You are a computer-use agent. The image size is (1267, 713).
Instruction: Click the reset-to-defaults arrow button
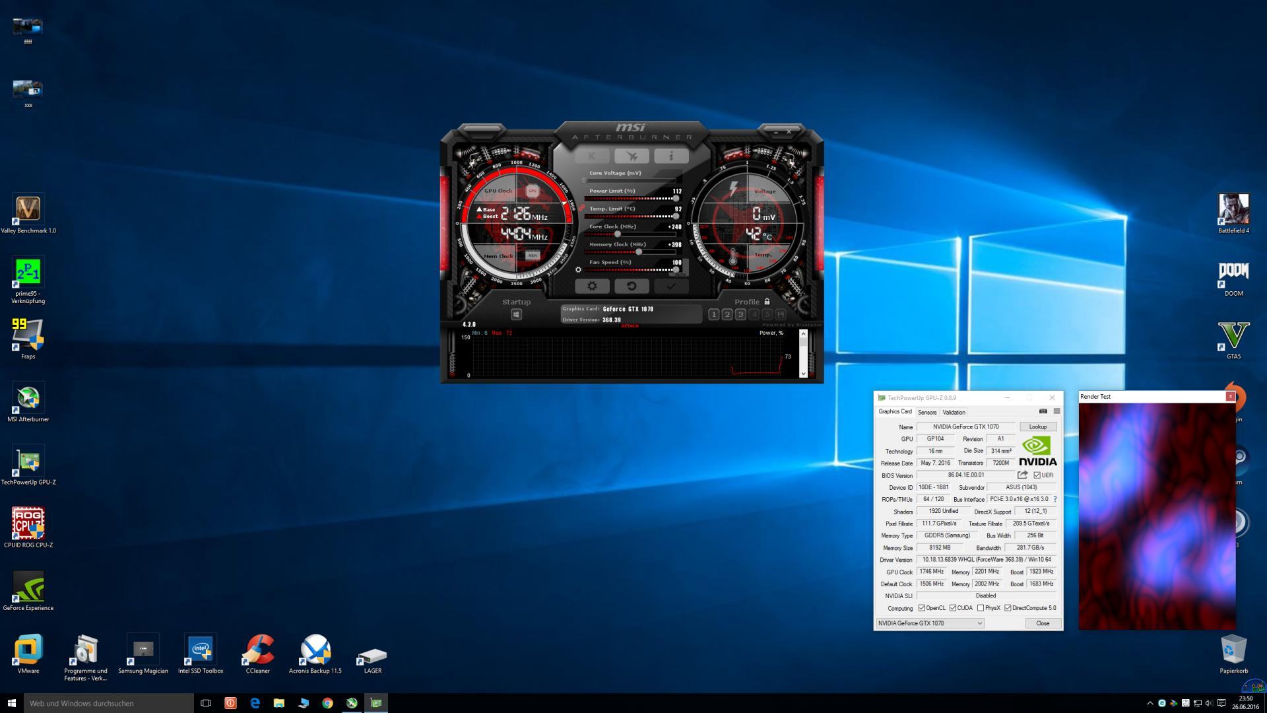pyautogui.click(x=632, y=287)
